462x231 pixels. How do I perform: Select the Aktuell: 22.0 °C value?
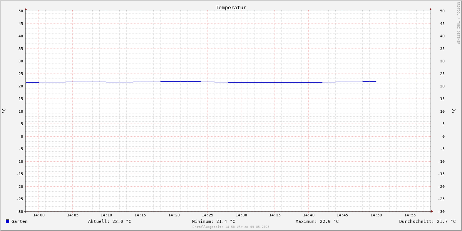click(x=110, y=221)
